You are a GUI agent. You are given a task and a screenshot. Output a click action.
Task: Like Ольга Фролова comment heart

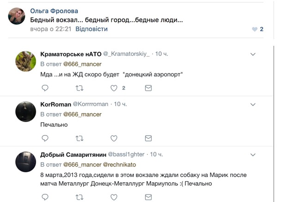pyautogui.click(x=254, y=29)
